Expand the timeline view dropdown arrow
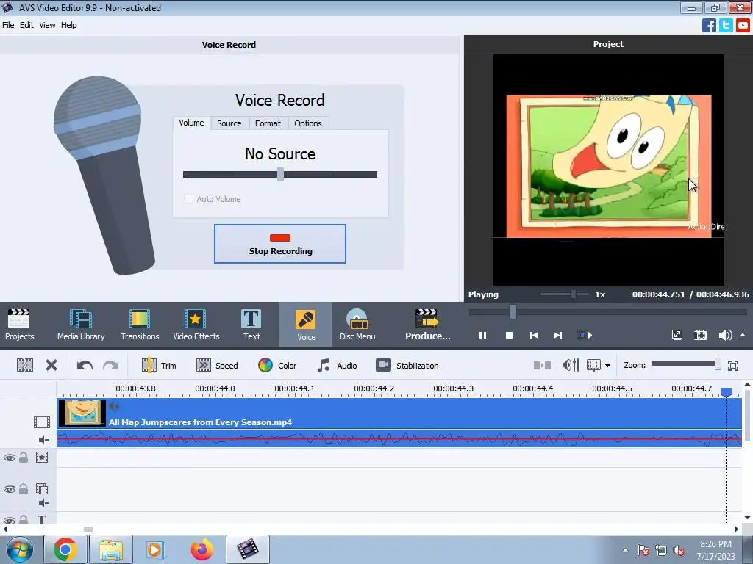This screenshot has height=564, width=753. [x=608, y=366]
